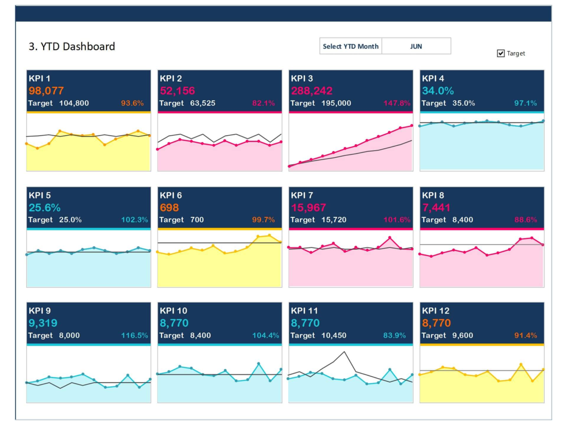
Task: Click the KPI 8 percentage 88.6%
Action: pos(525,220)
